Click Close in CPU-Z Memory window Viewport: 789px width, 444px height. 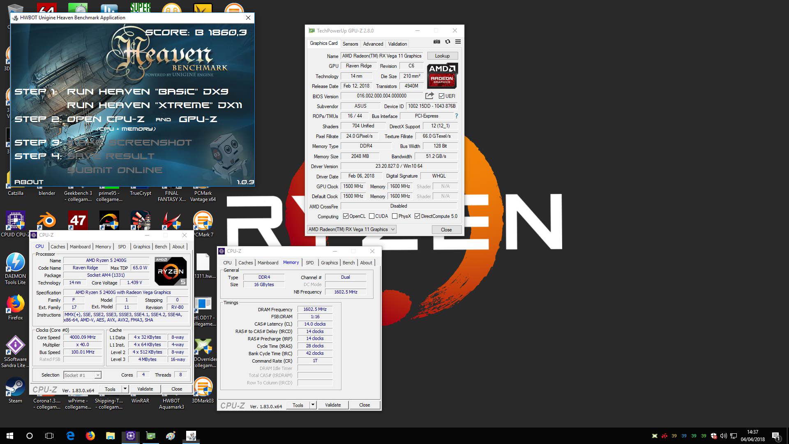pos(365,405)
